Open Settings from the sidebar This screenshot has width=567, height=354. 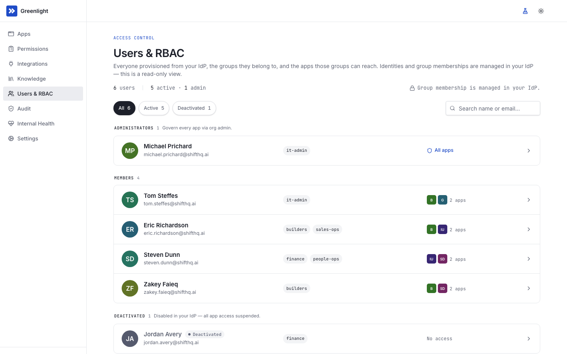(x=43, y=138)
